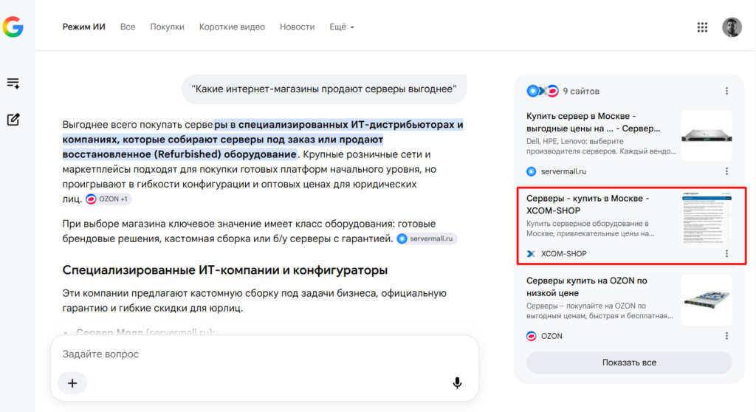
Task: Click the XCOM-SHOP page thumbnail
Action: [707, 218]
